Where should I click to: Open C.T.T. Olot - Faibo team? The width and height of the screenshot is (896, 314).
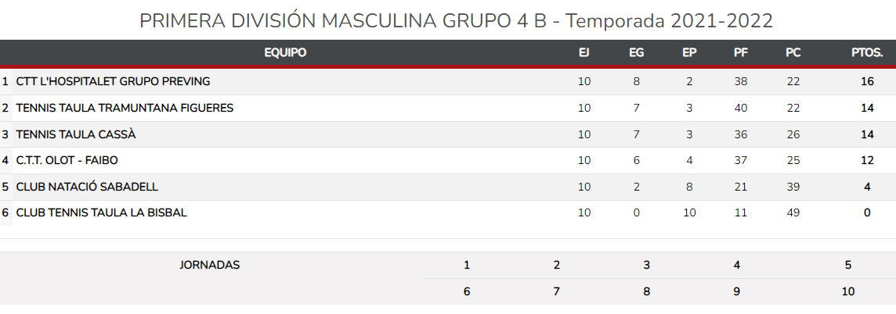point(67,160)
